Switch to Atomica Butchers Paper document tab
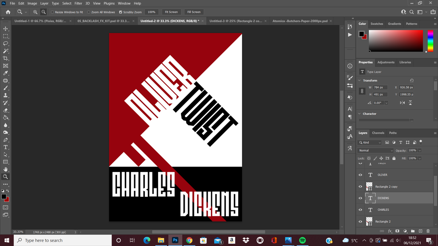 (300, 21)
